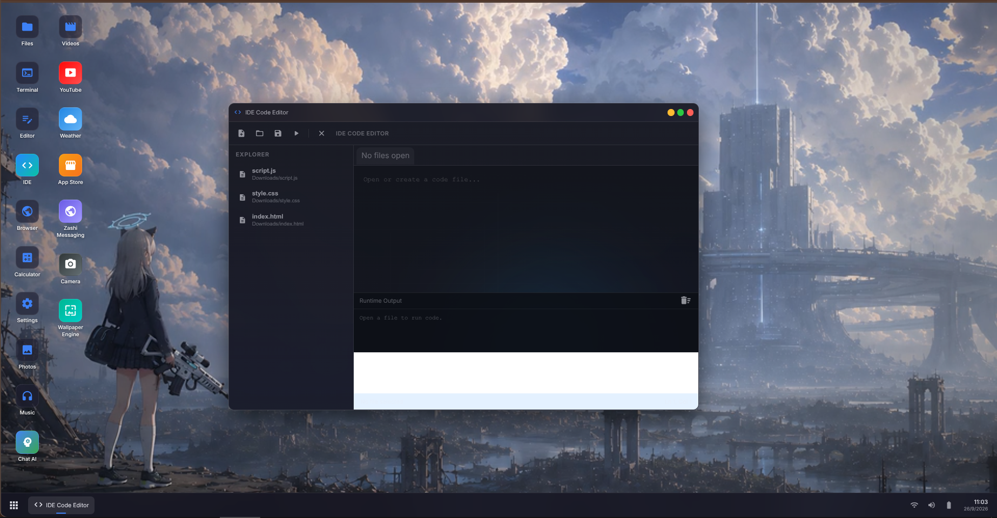Run code with the play icon
Image resolution: width=997 pixels, height=518 pixels.
297,133
